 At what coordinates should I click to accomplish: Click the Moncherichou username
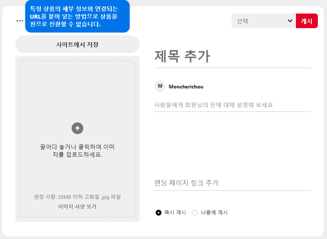click(186, 87)
